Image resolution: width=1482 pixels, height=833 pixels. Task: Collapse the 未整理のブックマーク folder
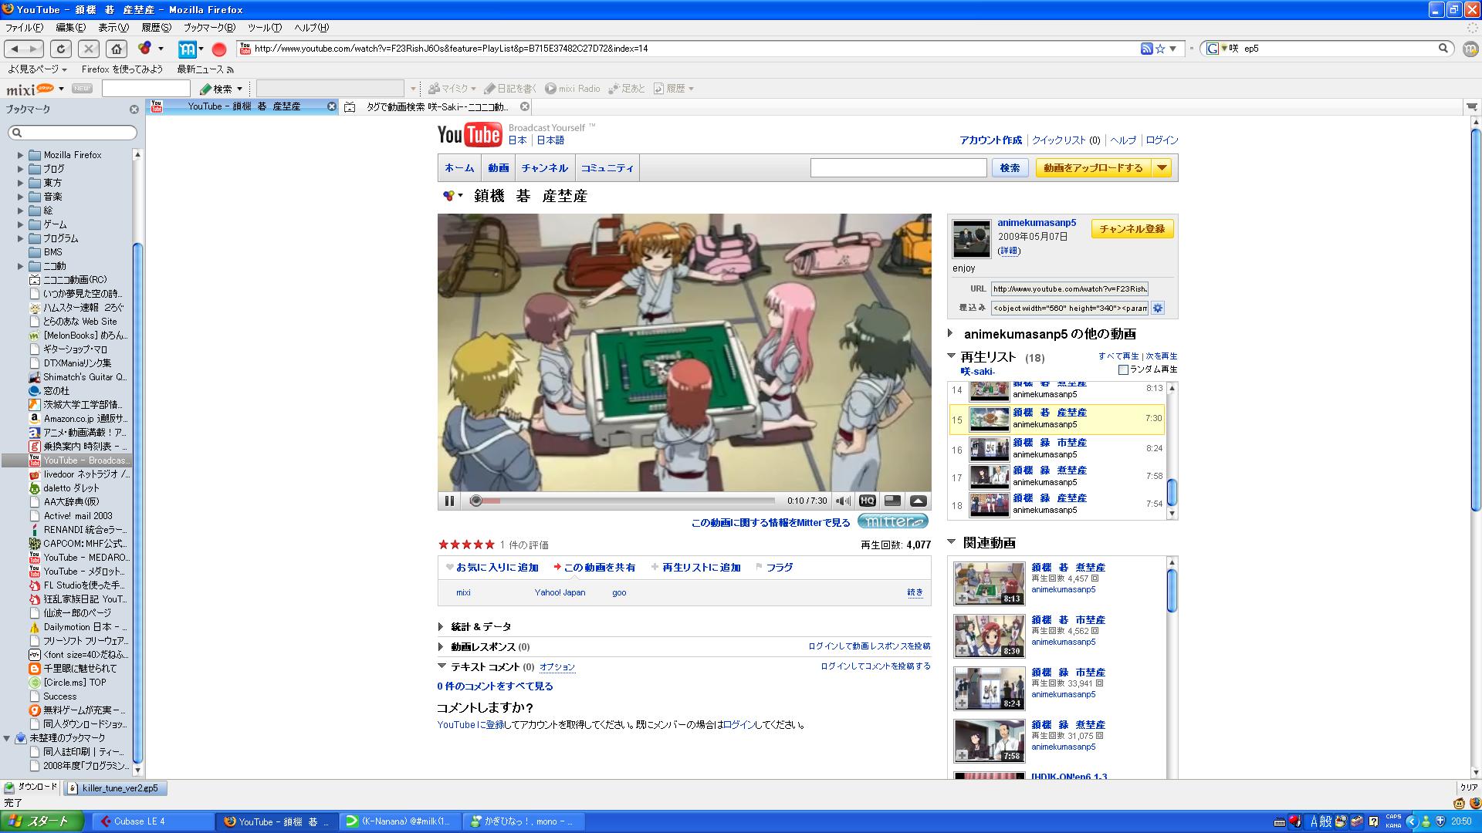[x=7, y=738]
